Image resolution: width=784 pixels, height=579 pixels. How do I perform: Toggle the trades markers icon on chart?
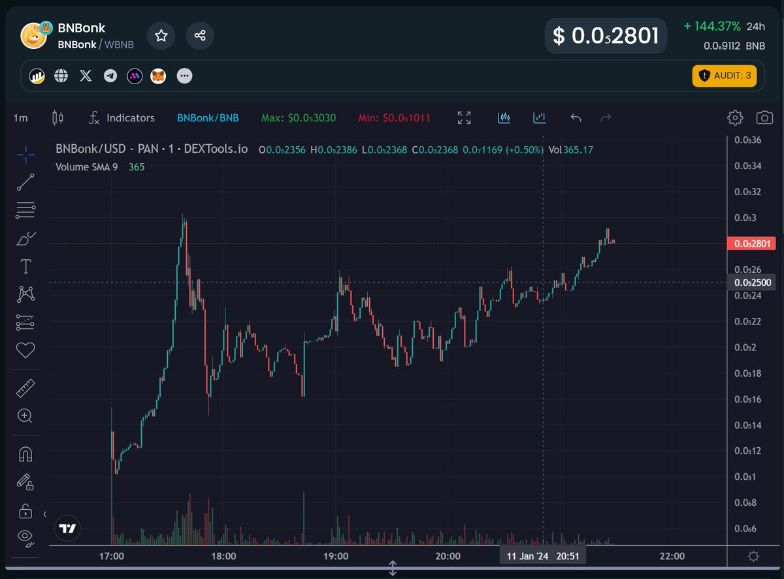(x=504, y=118)
